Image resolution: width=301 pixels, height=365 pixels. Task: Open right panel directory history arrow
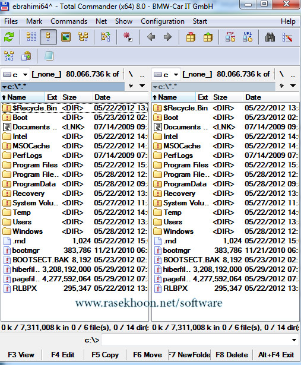[293, 86]
